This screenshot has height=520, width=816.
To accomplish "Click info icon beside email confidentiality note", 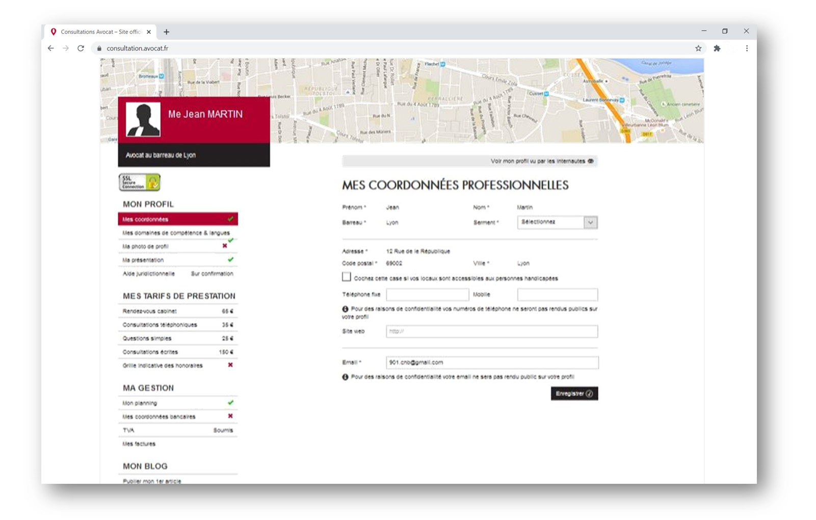I will tap(345, 377).
